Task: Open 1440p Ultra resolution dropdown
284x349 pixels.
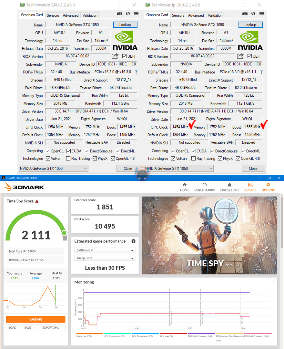Action: pos(105,258)
